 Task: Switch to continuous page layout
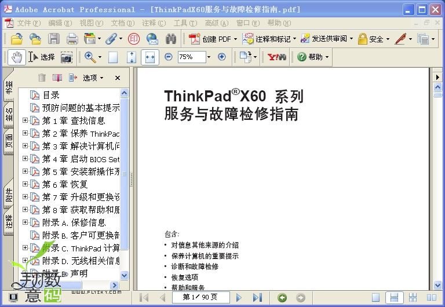[x=394, y=298]
